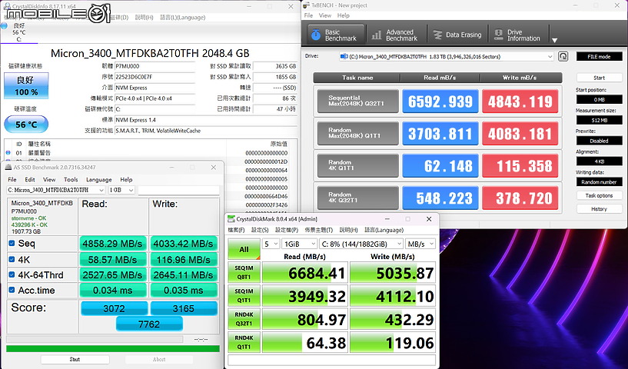This screenshot has height=369, width=628.
Task: Click the 56 °C temperature indicator button
Action: coord(26,125)
